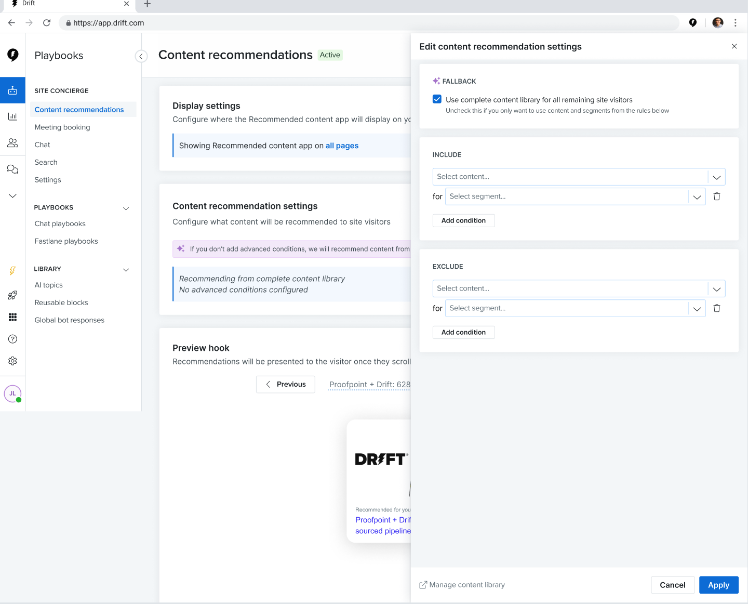The height and width of the screenshot is (604, 748).
Task: Open the settings gear icon in rail
Action: point(12,361)
